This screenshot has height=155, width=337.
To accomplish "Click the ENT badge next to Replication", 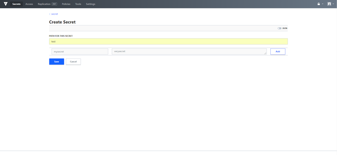I will point(54,4).
